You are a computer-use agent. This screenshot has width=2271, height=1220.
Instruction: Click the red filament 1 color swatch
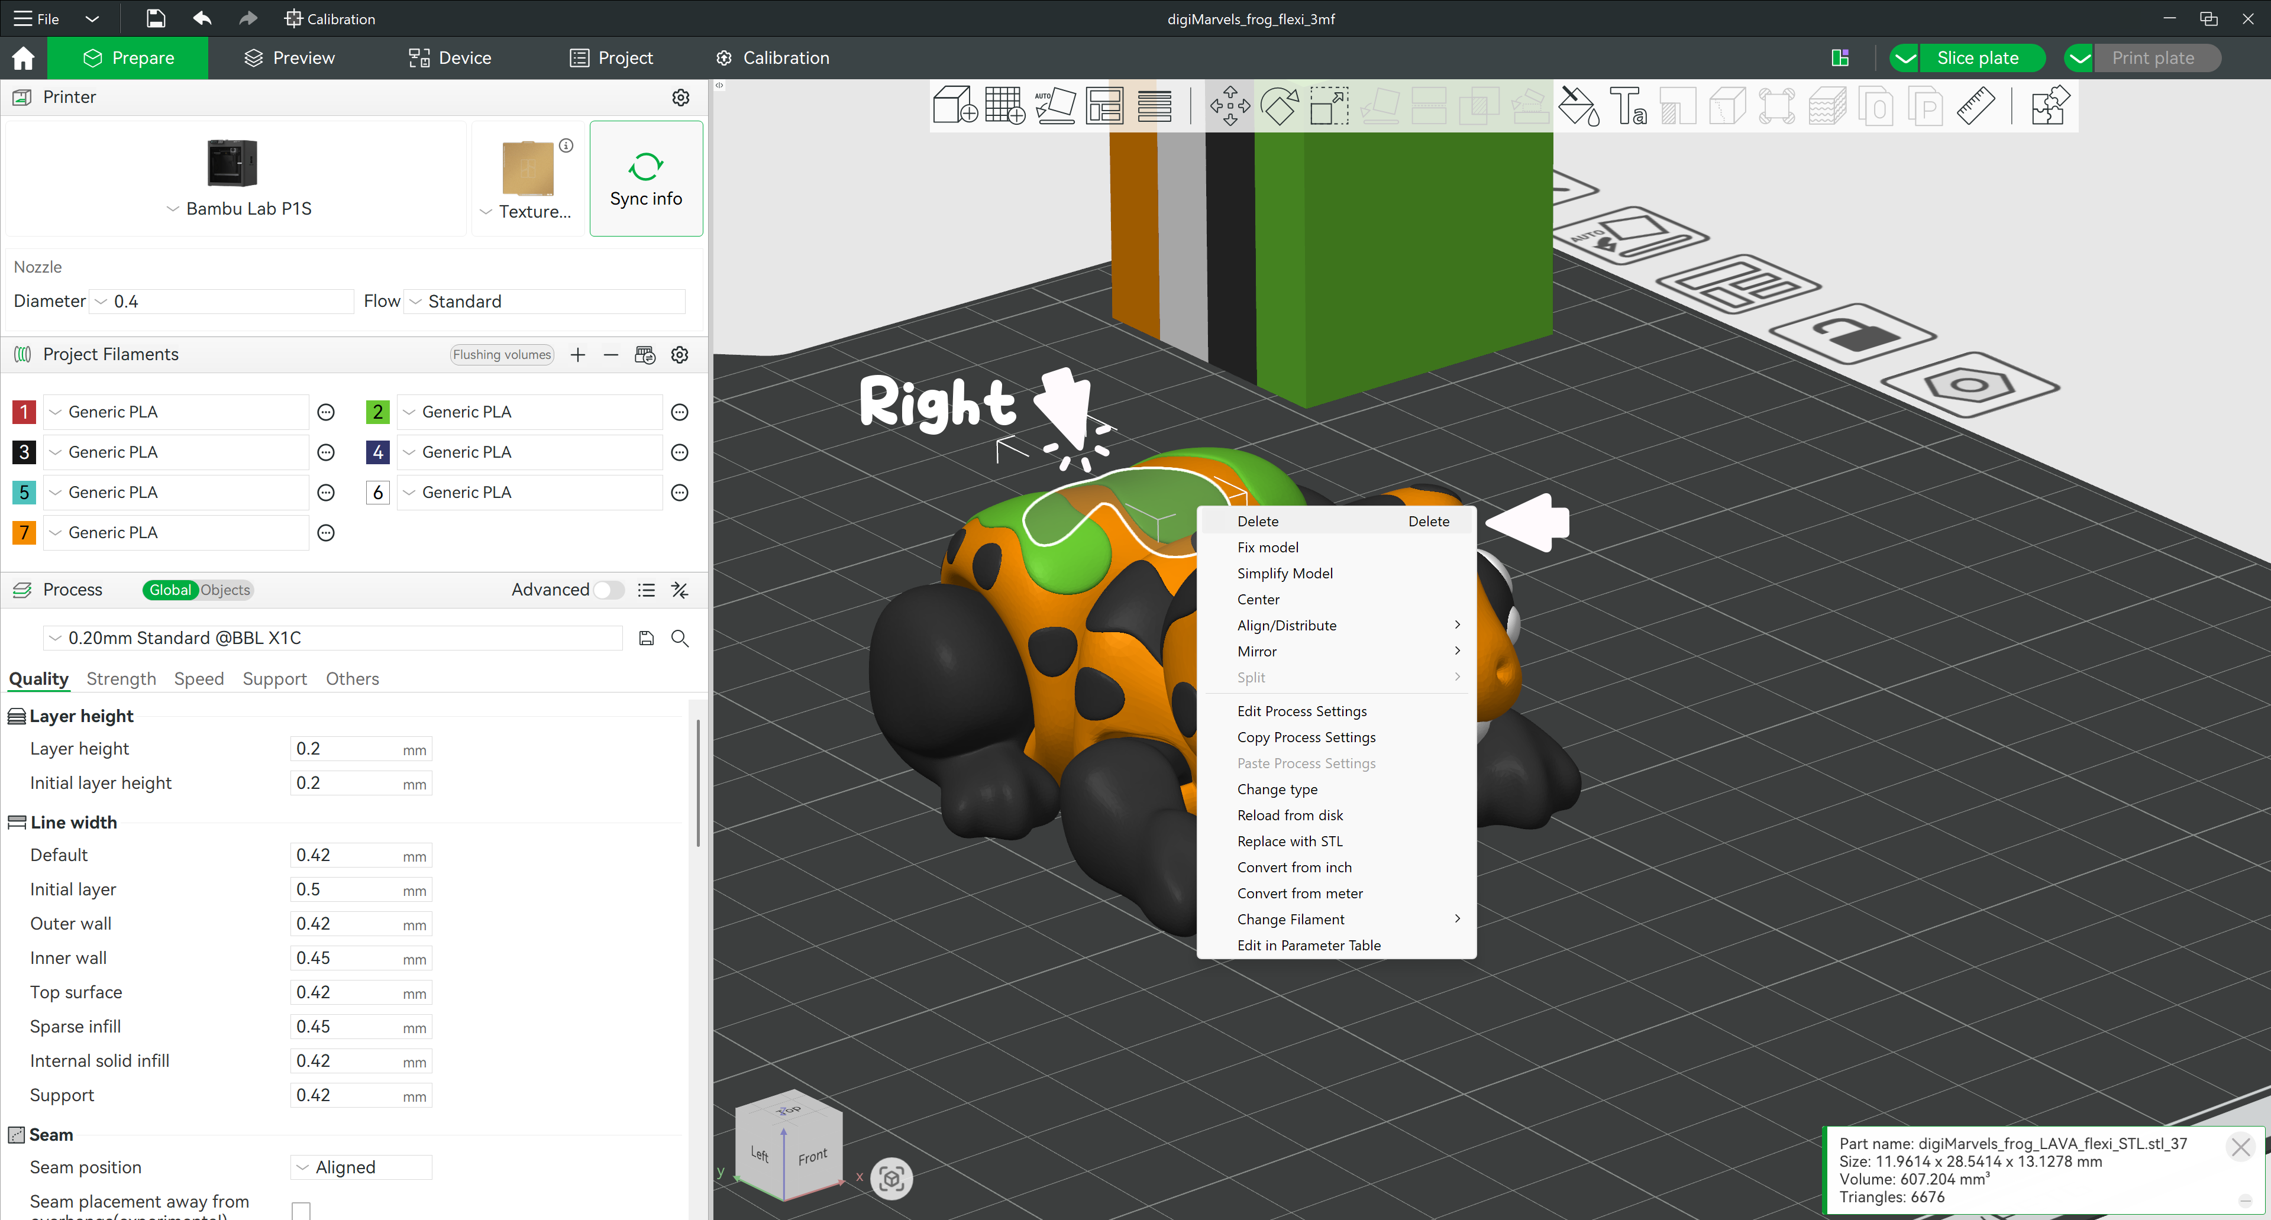[24, 412]
